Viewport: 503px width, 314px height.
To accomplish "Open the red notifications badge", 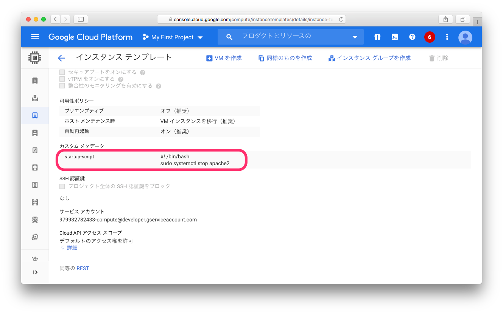I will [x=430, y=37].
